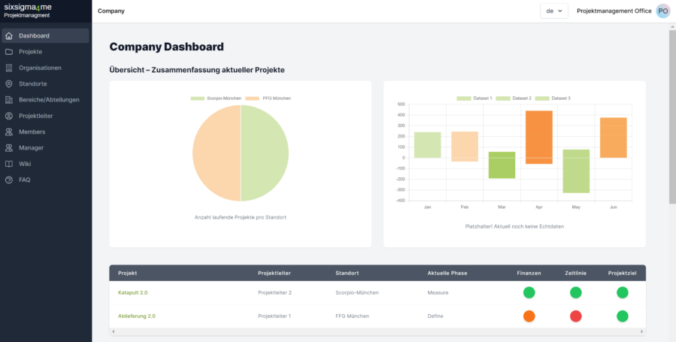The width and height of the screenshot is (676, 342).
Task: Click the Manager group icon
Action: click(x=8, y=148)
